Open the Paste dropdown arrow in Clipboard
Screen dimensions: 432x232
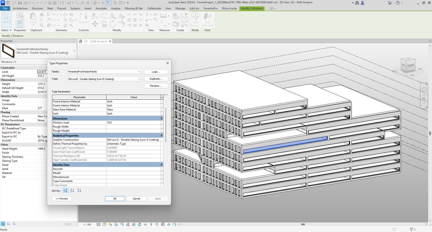(33, 25)
